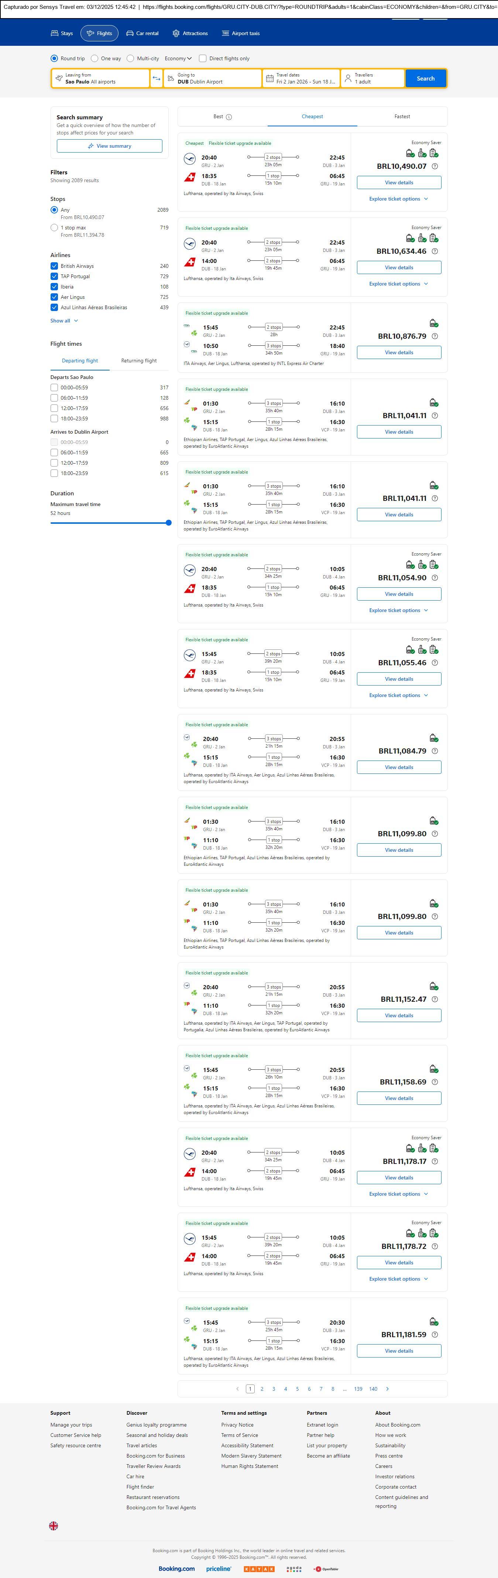The image size is (498, 1578).
Task: Click the info icon beside the Best tab
Action: [x=229, y=117]
